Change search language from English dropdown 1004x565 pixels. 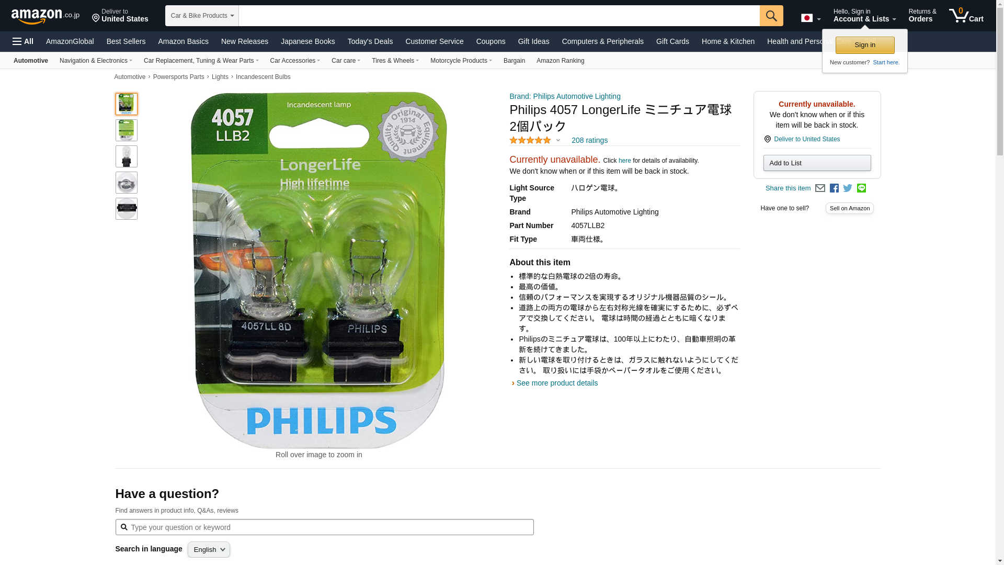tap(209, 549)
